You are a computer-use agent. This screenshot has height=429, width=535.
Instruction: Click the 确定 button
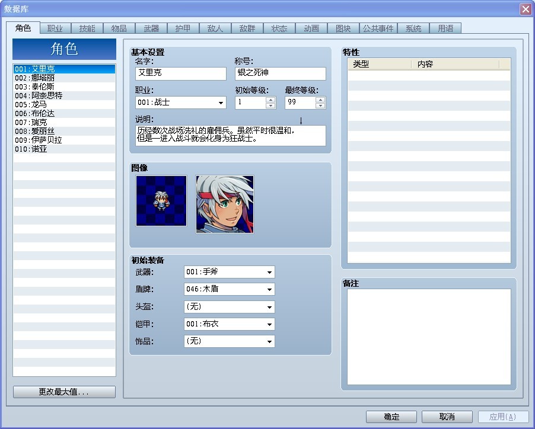pos(391,417)
